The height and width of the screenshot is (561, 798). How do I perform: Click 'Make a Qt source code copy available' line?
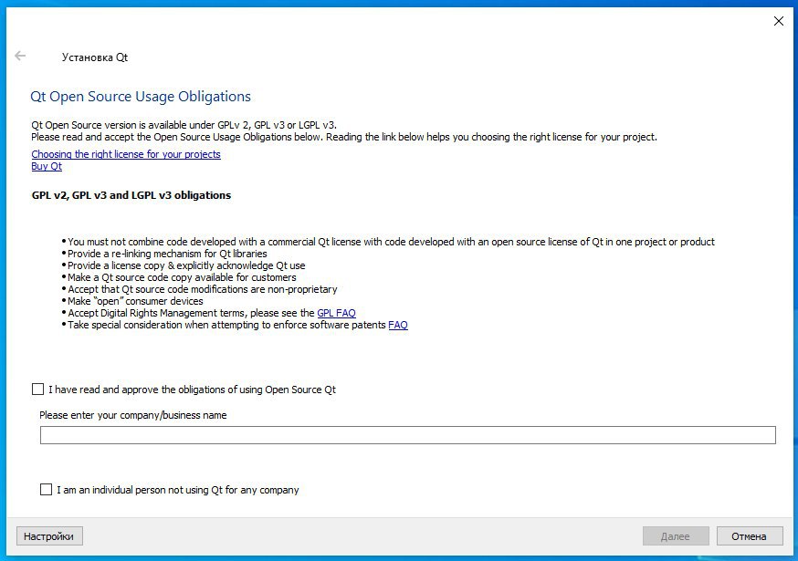182,277
